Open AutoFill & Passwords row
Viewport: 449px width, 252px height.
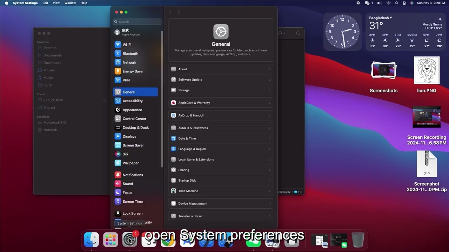pyautogui.click(x=221, y=128)
